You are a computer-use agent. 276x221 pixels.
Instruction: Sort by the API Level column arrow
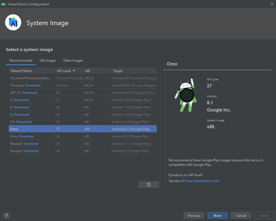coord(74,71)
